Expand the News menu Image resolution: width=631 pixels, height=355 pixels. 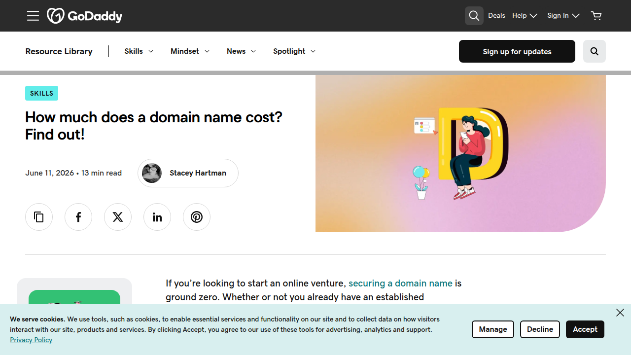242,51
